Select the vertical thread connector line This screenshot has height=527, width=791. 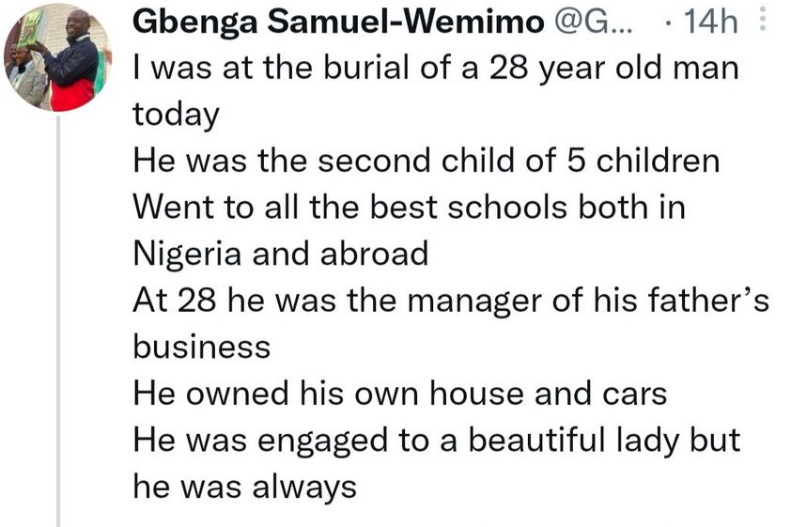(x=58, y=321)
